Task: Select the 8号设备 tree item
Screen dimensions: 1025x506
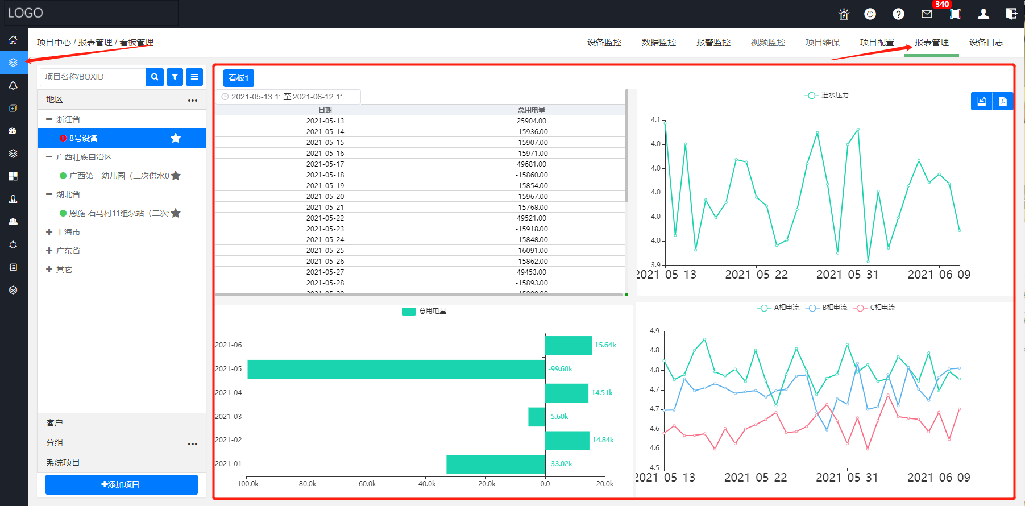Action: (x=122, y=138)
